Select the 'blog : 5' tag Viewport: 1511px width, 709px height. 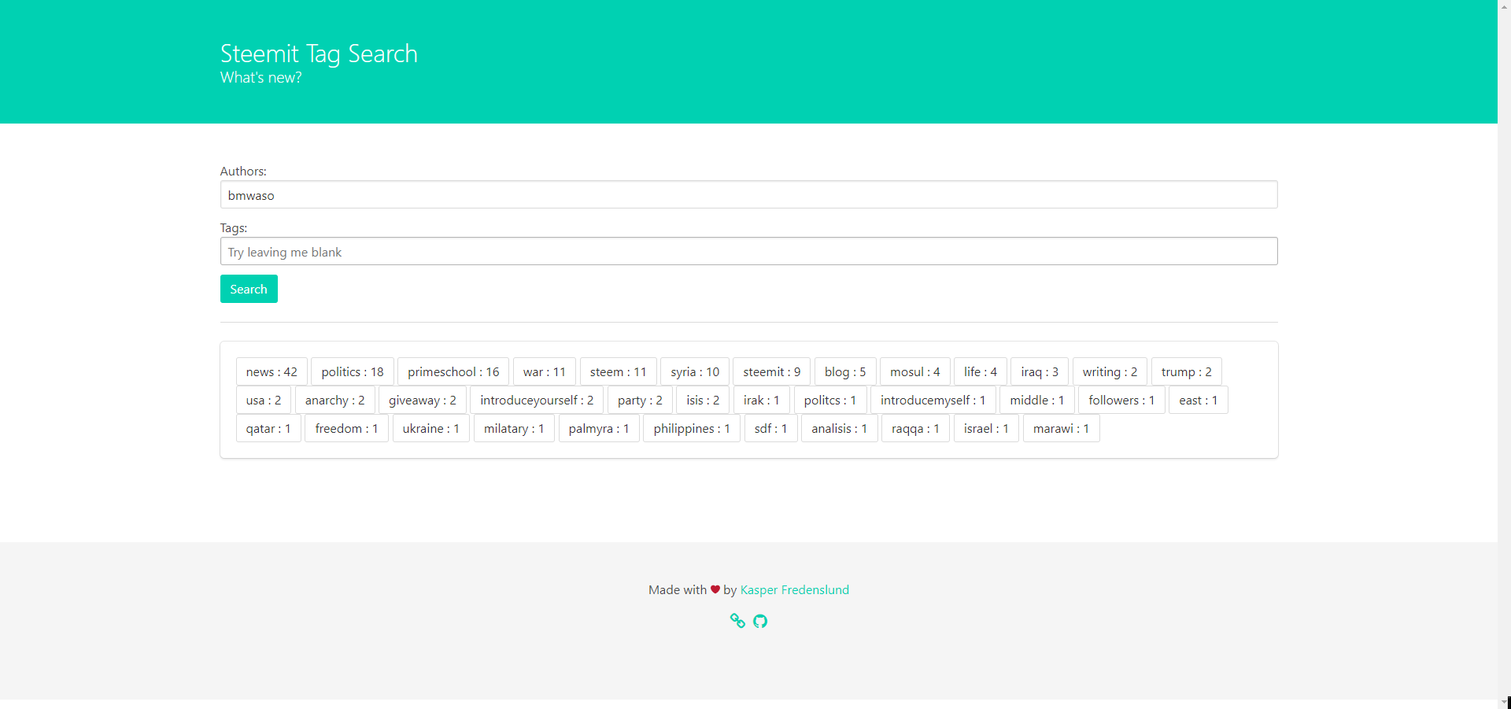[845, 371]
